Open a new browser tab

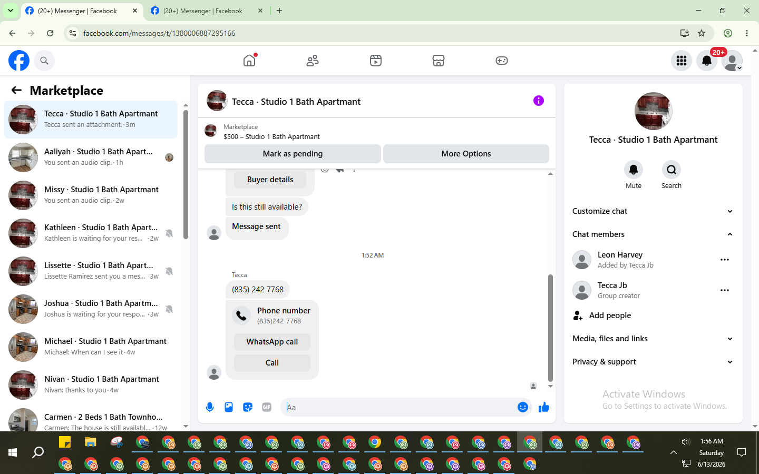point(279,11)
